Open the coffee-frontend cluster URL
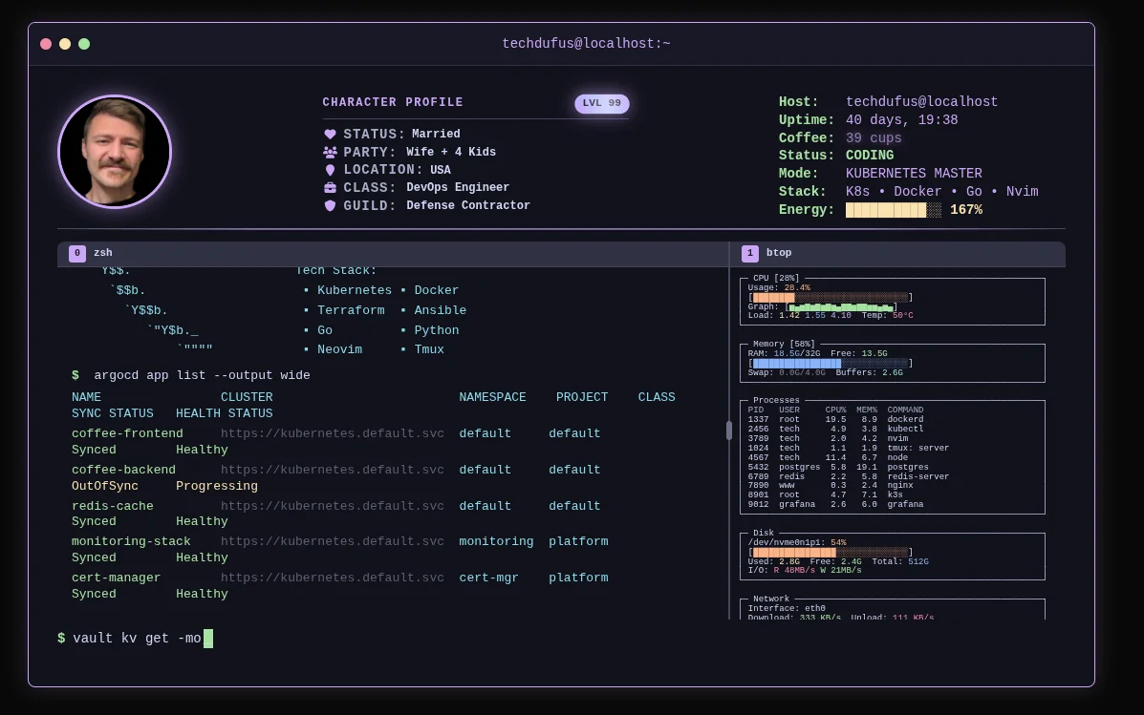 pyautogui.click(x=332, y=433)
